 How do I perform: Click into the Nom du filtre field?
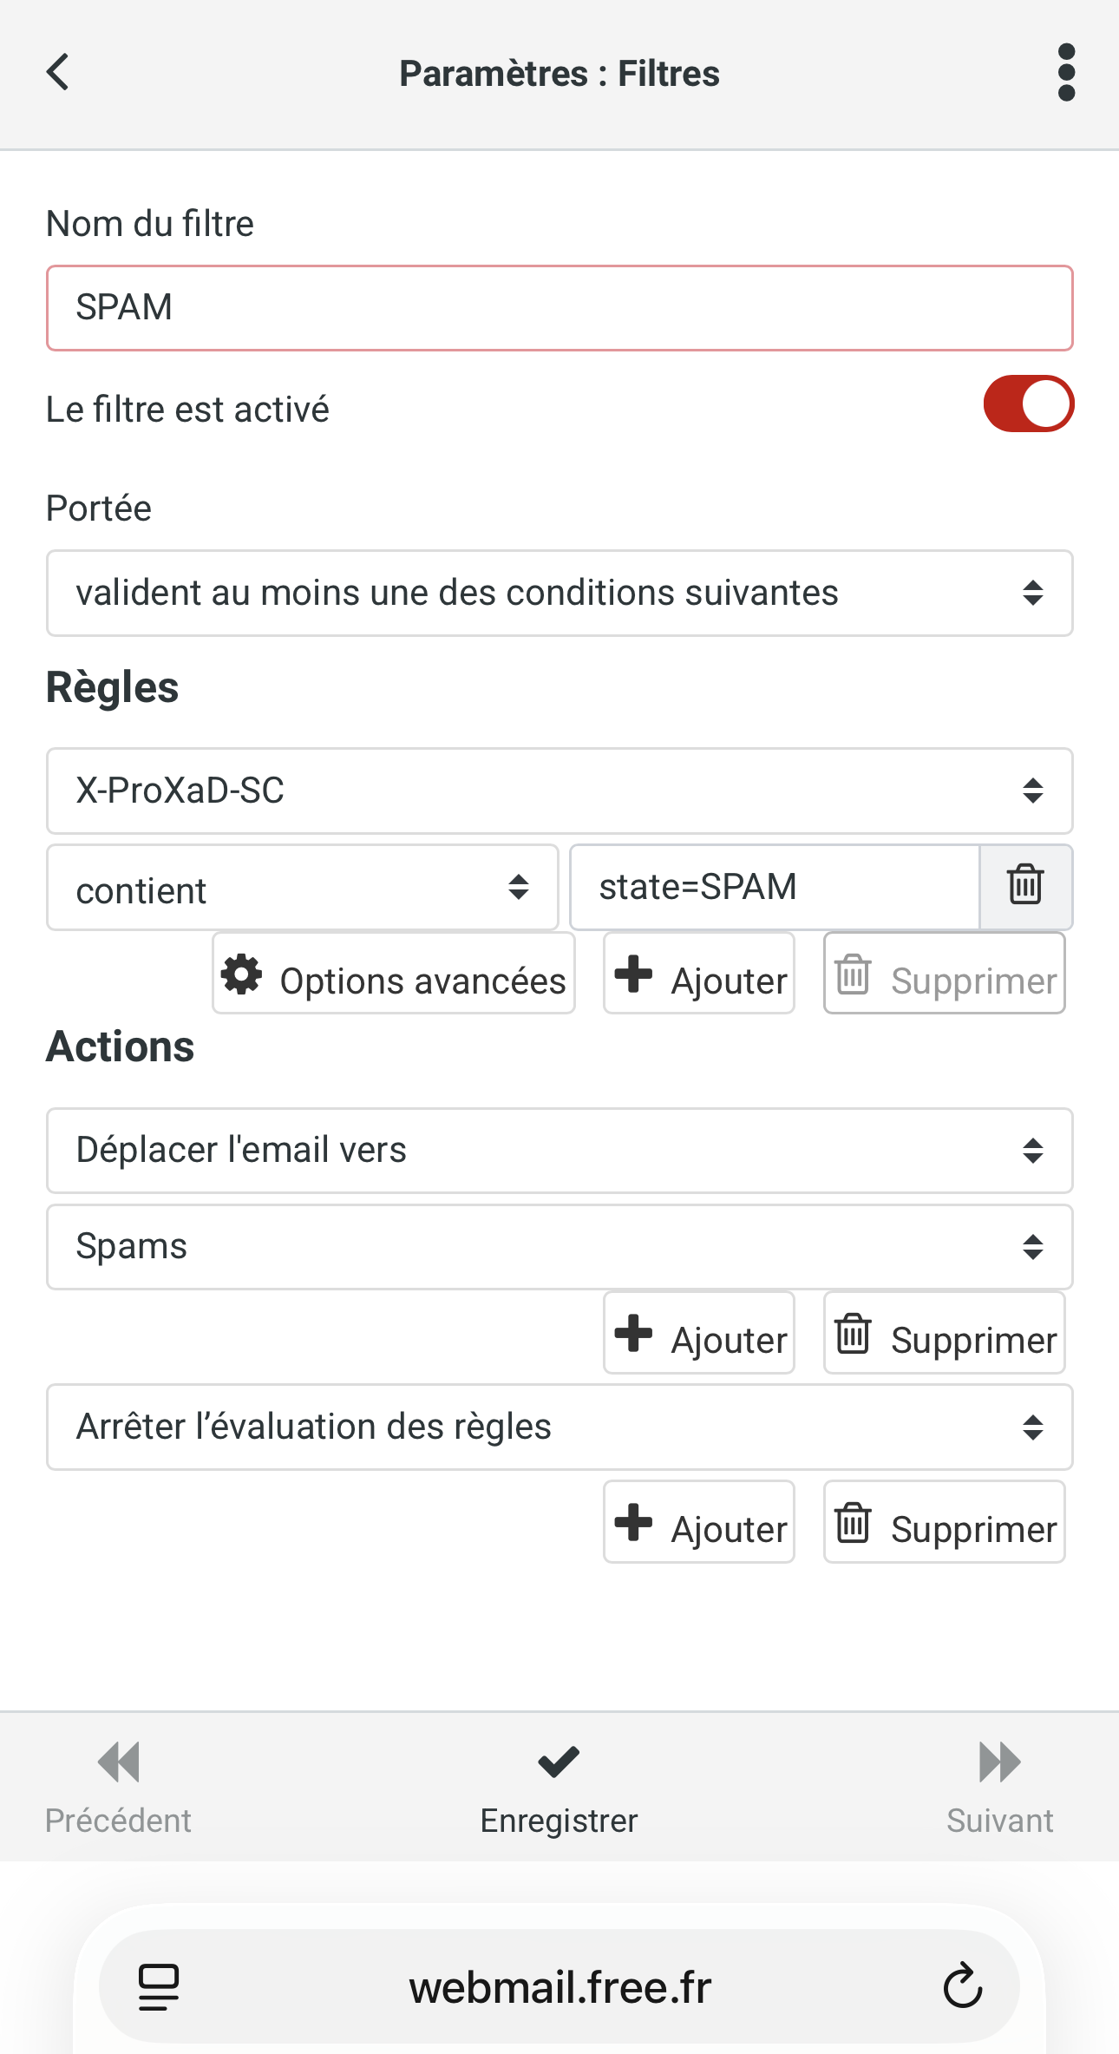tap(559, 308)
